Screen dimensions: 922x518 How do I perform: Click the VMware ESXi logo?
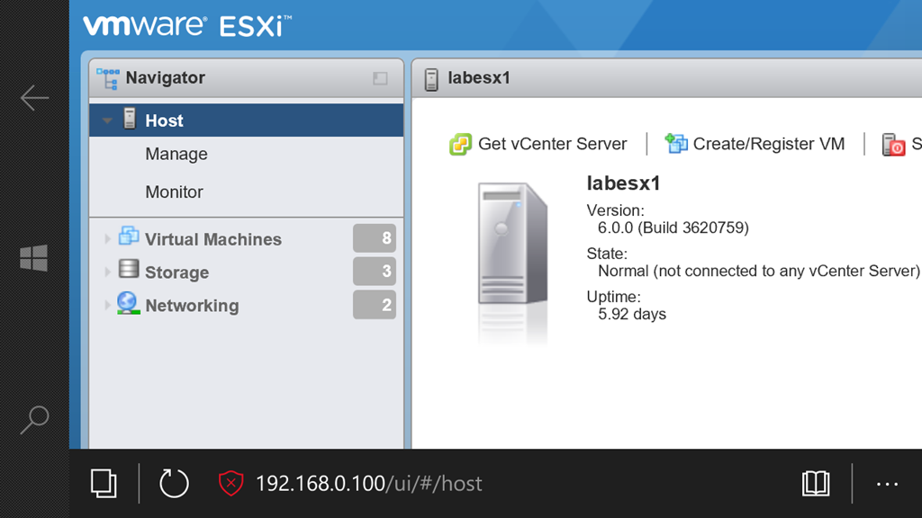pos(187,26)
